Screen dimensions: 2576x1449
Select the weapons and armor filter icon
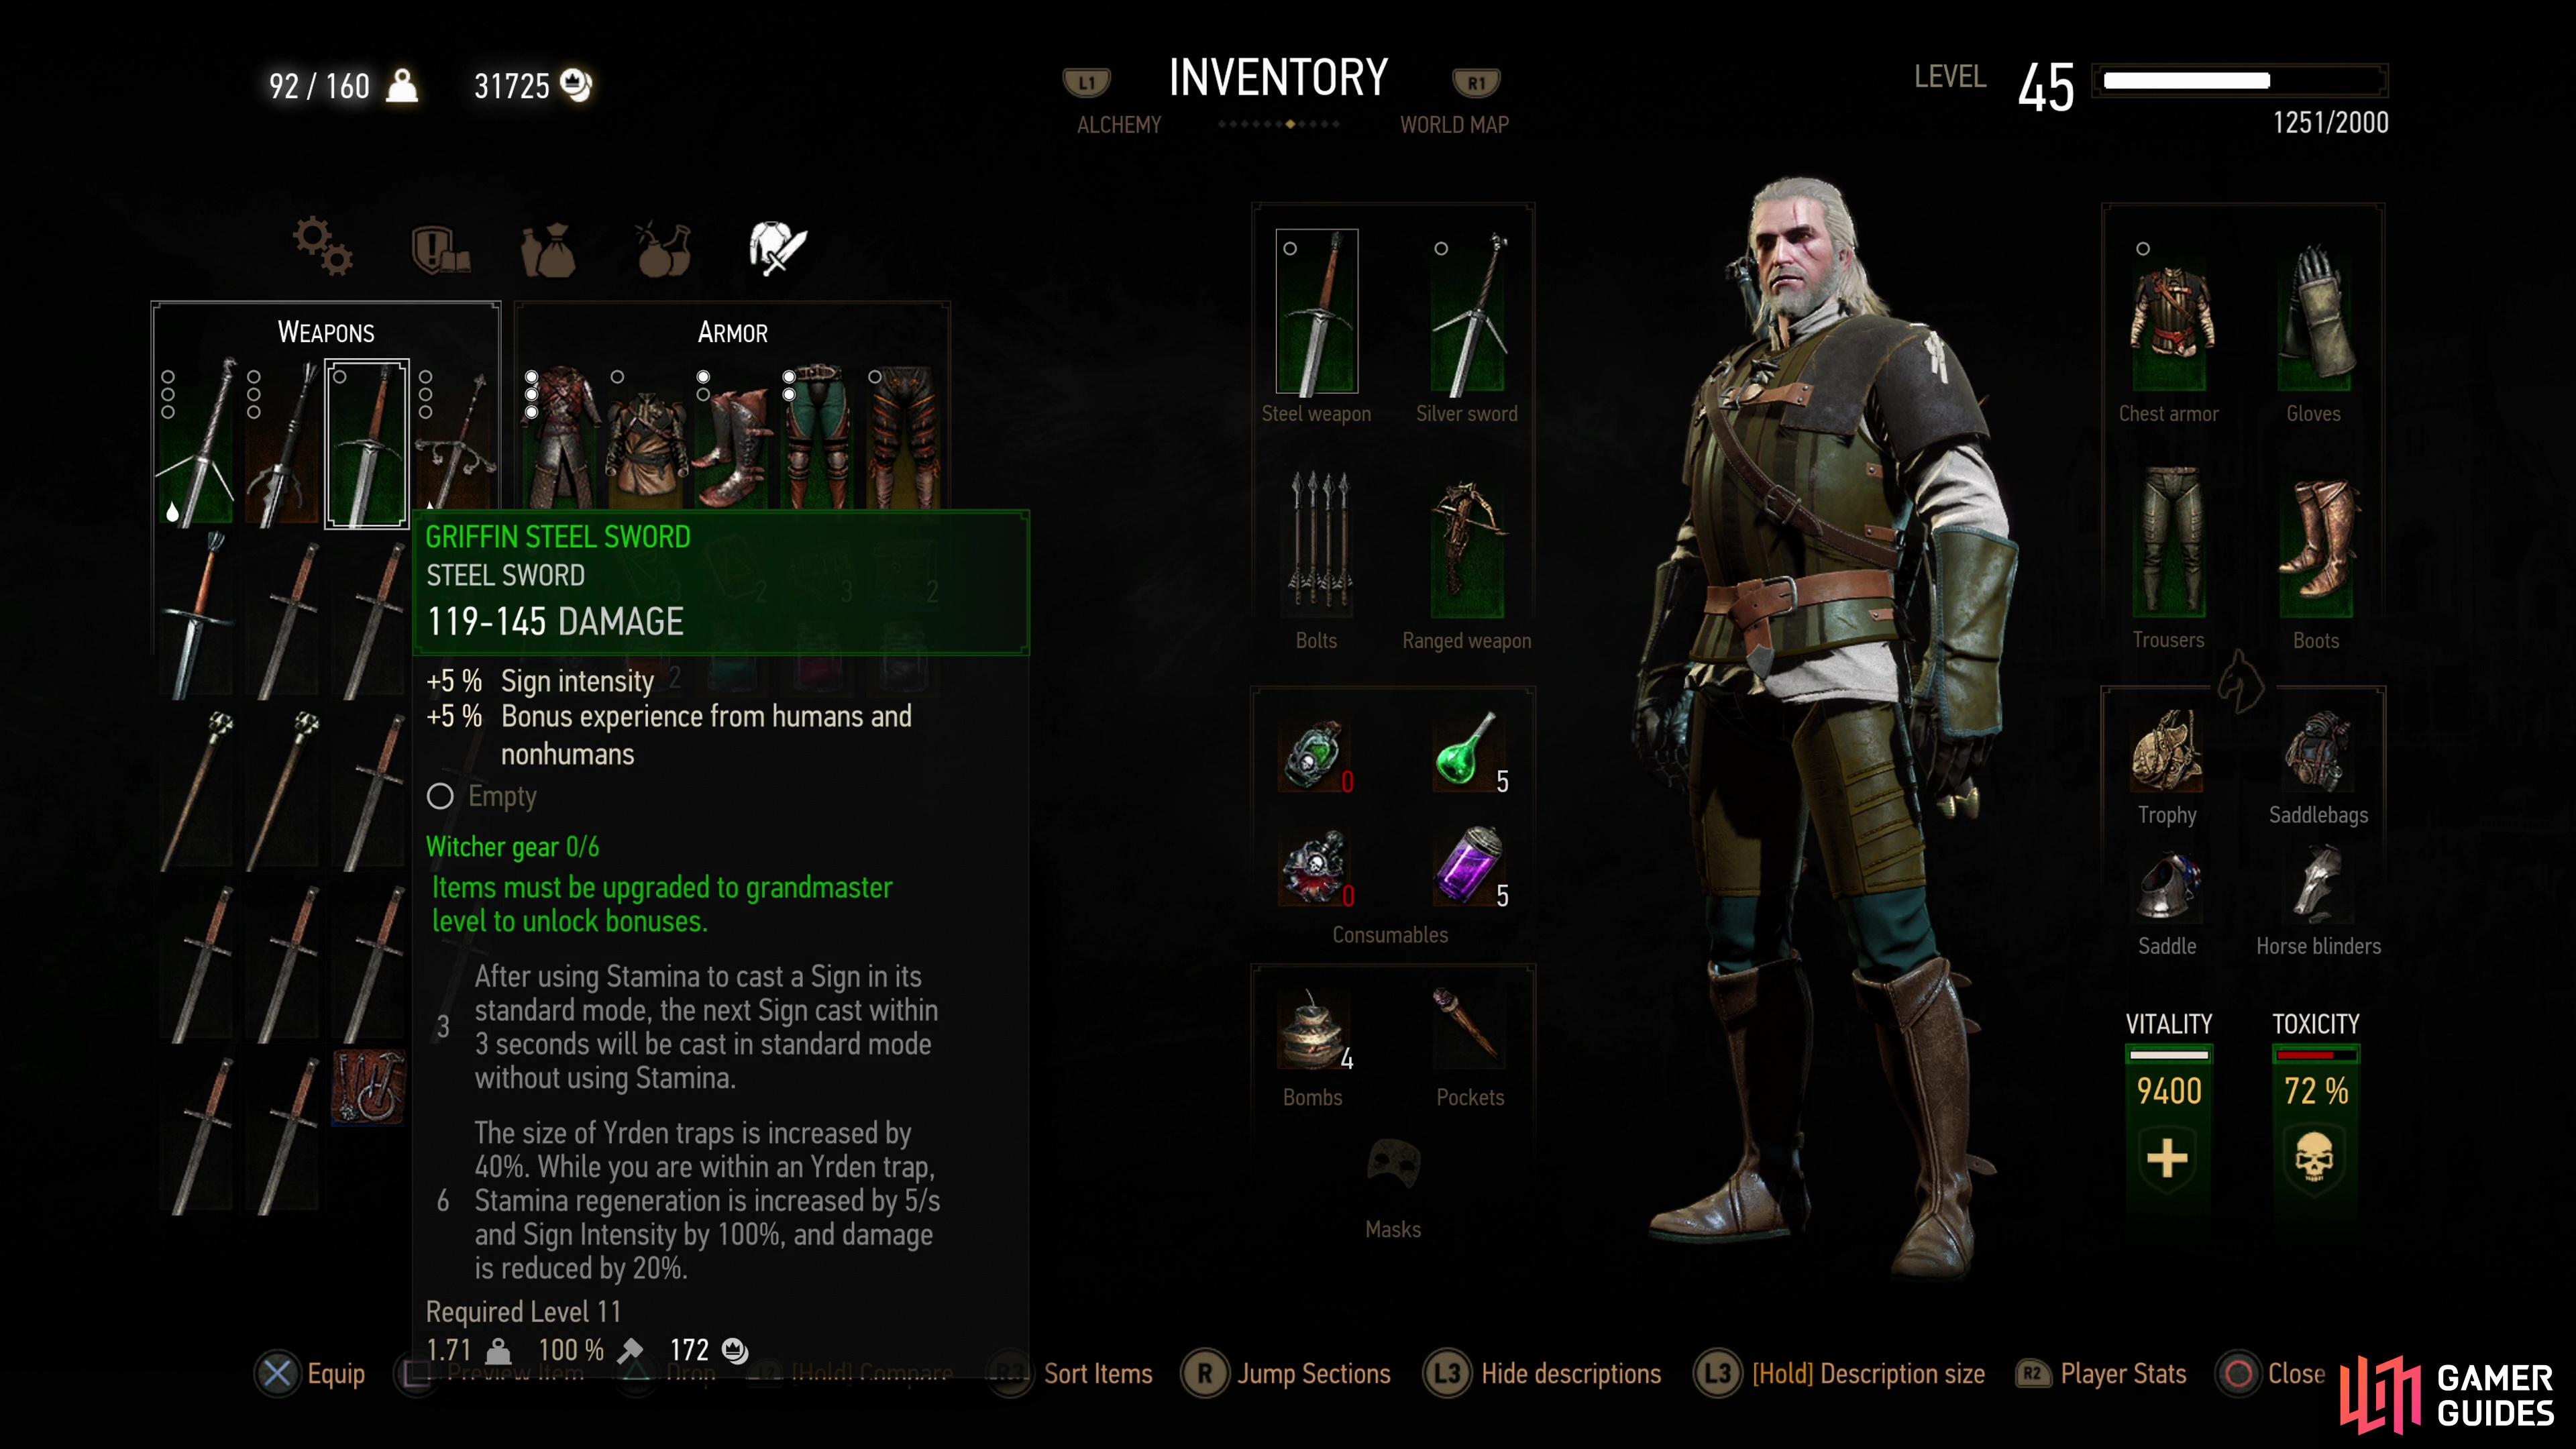point(778,247)
